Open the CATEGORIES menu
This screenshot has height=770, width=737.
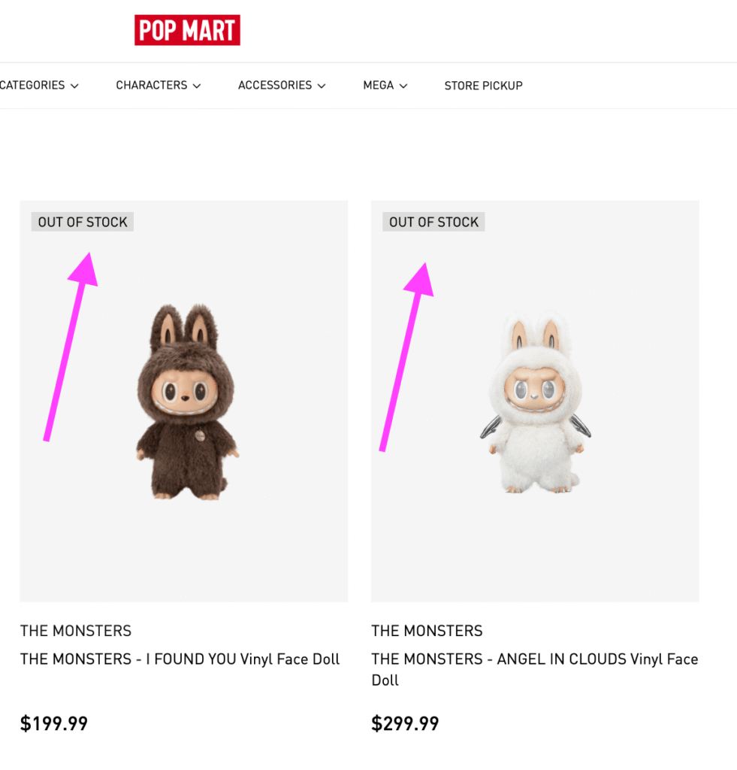(32, 86)
